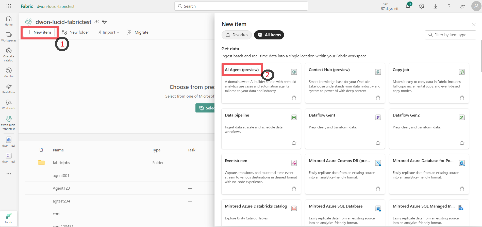
Task: Select the AI Agent (preview) item
Action: pyautogui.click(x=261, y=83)
